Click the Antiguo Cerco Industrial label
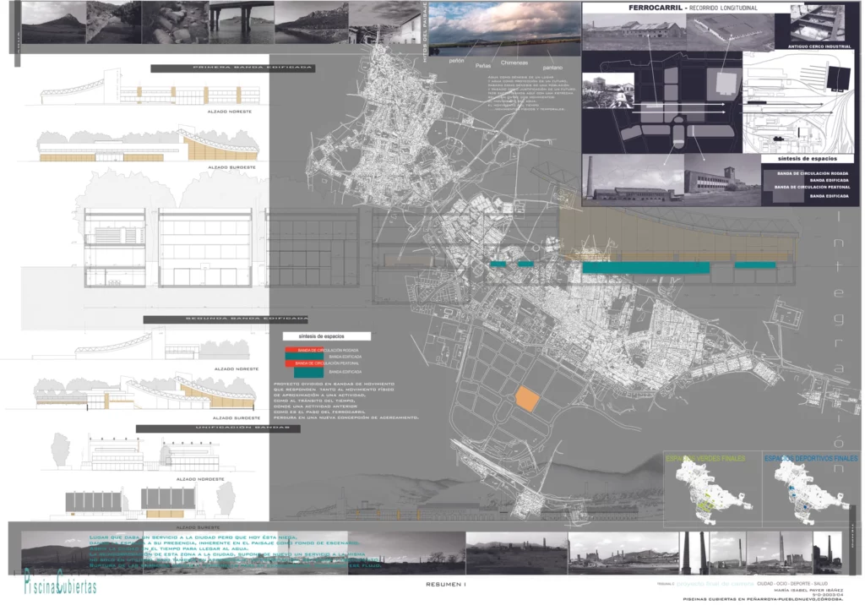 click(819, 46)
